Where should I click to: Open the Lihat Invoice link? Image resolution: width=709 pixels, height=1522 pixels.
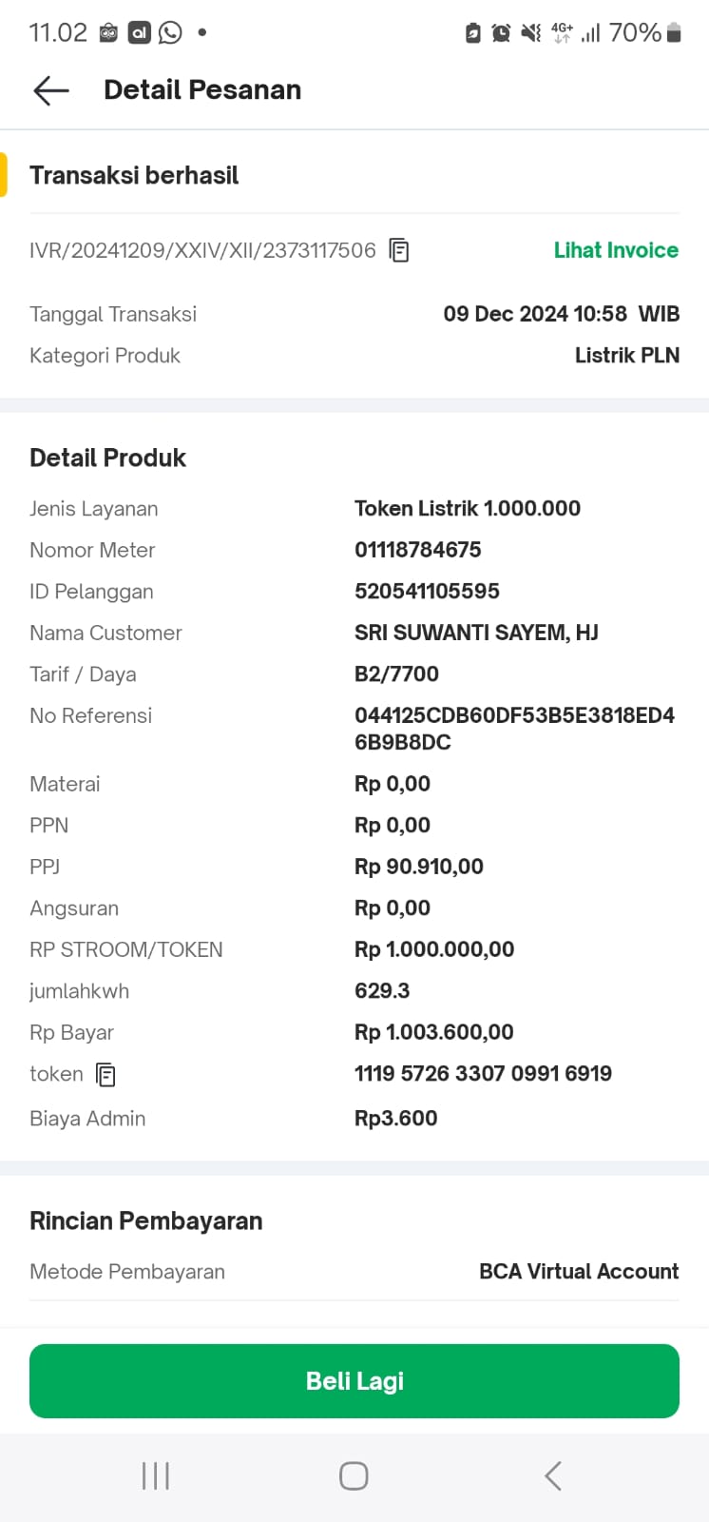(616, 250)
